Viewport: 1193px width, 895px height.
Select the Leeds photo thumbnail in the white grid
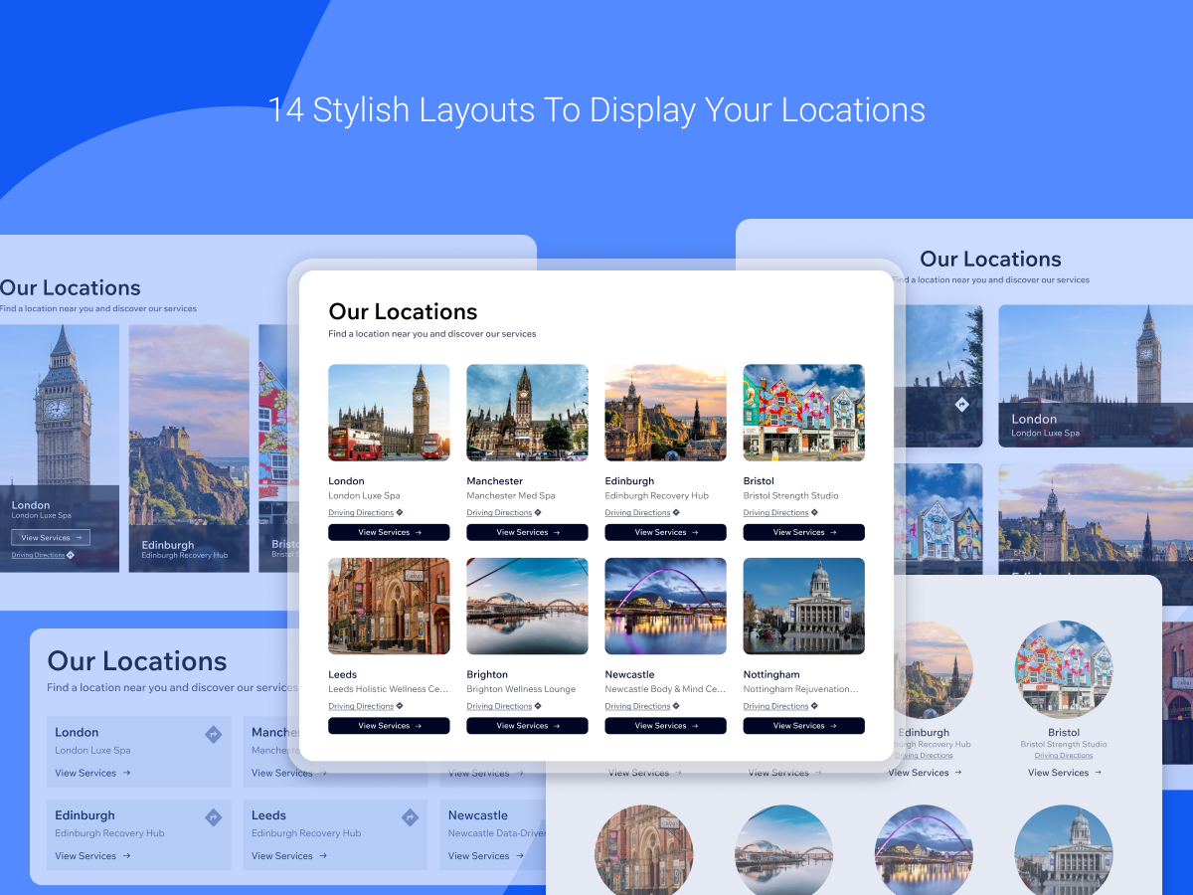(389, 606)
